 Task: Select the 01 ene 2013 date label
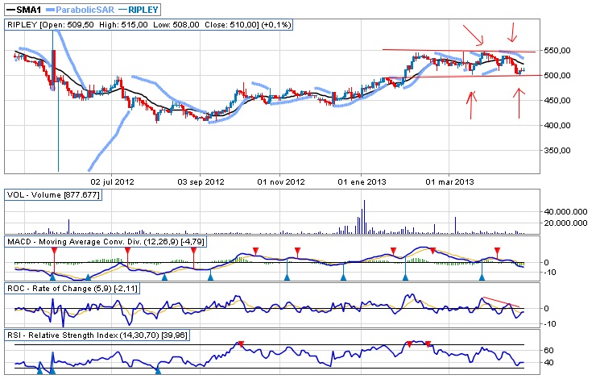tap(362, 181)
